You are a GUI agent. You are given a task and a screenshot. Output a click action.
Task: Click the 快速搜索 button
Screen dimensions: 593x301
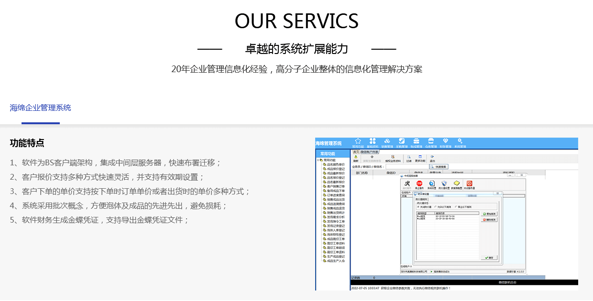(439, 167)
